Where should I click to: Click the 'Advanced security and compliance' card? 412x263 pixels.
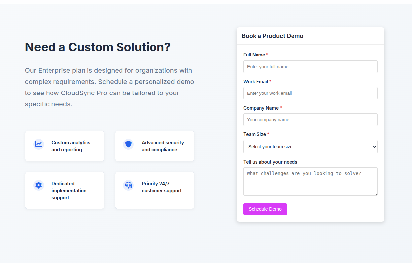(154, 146)
